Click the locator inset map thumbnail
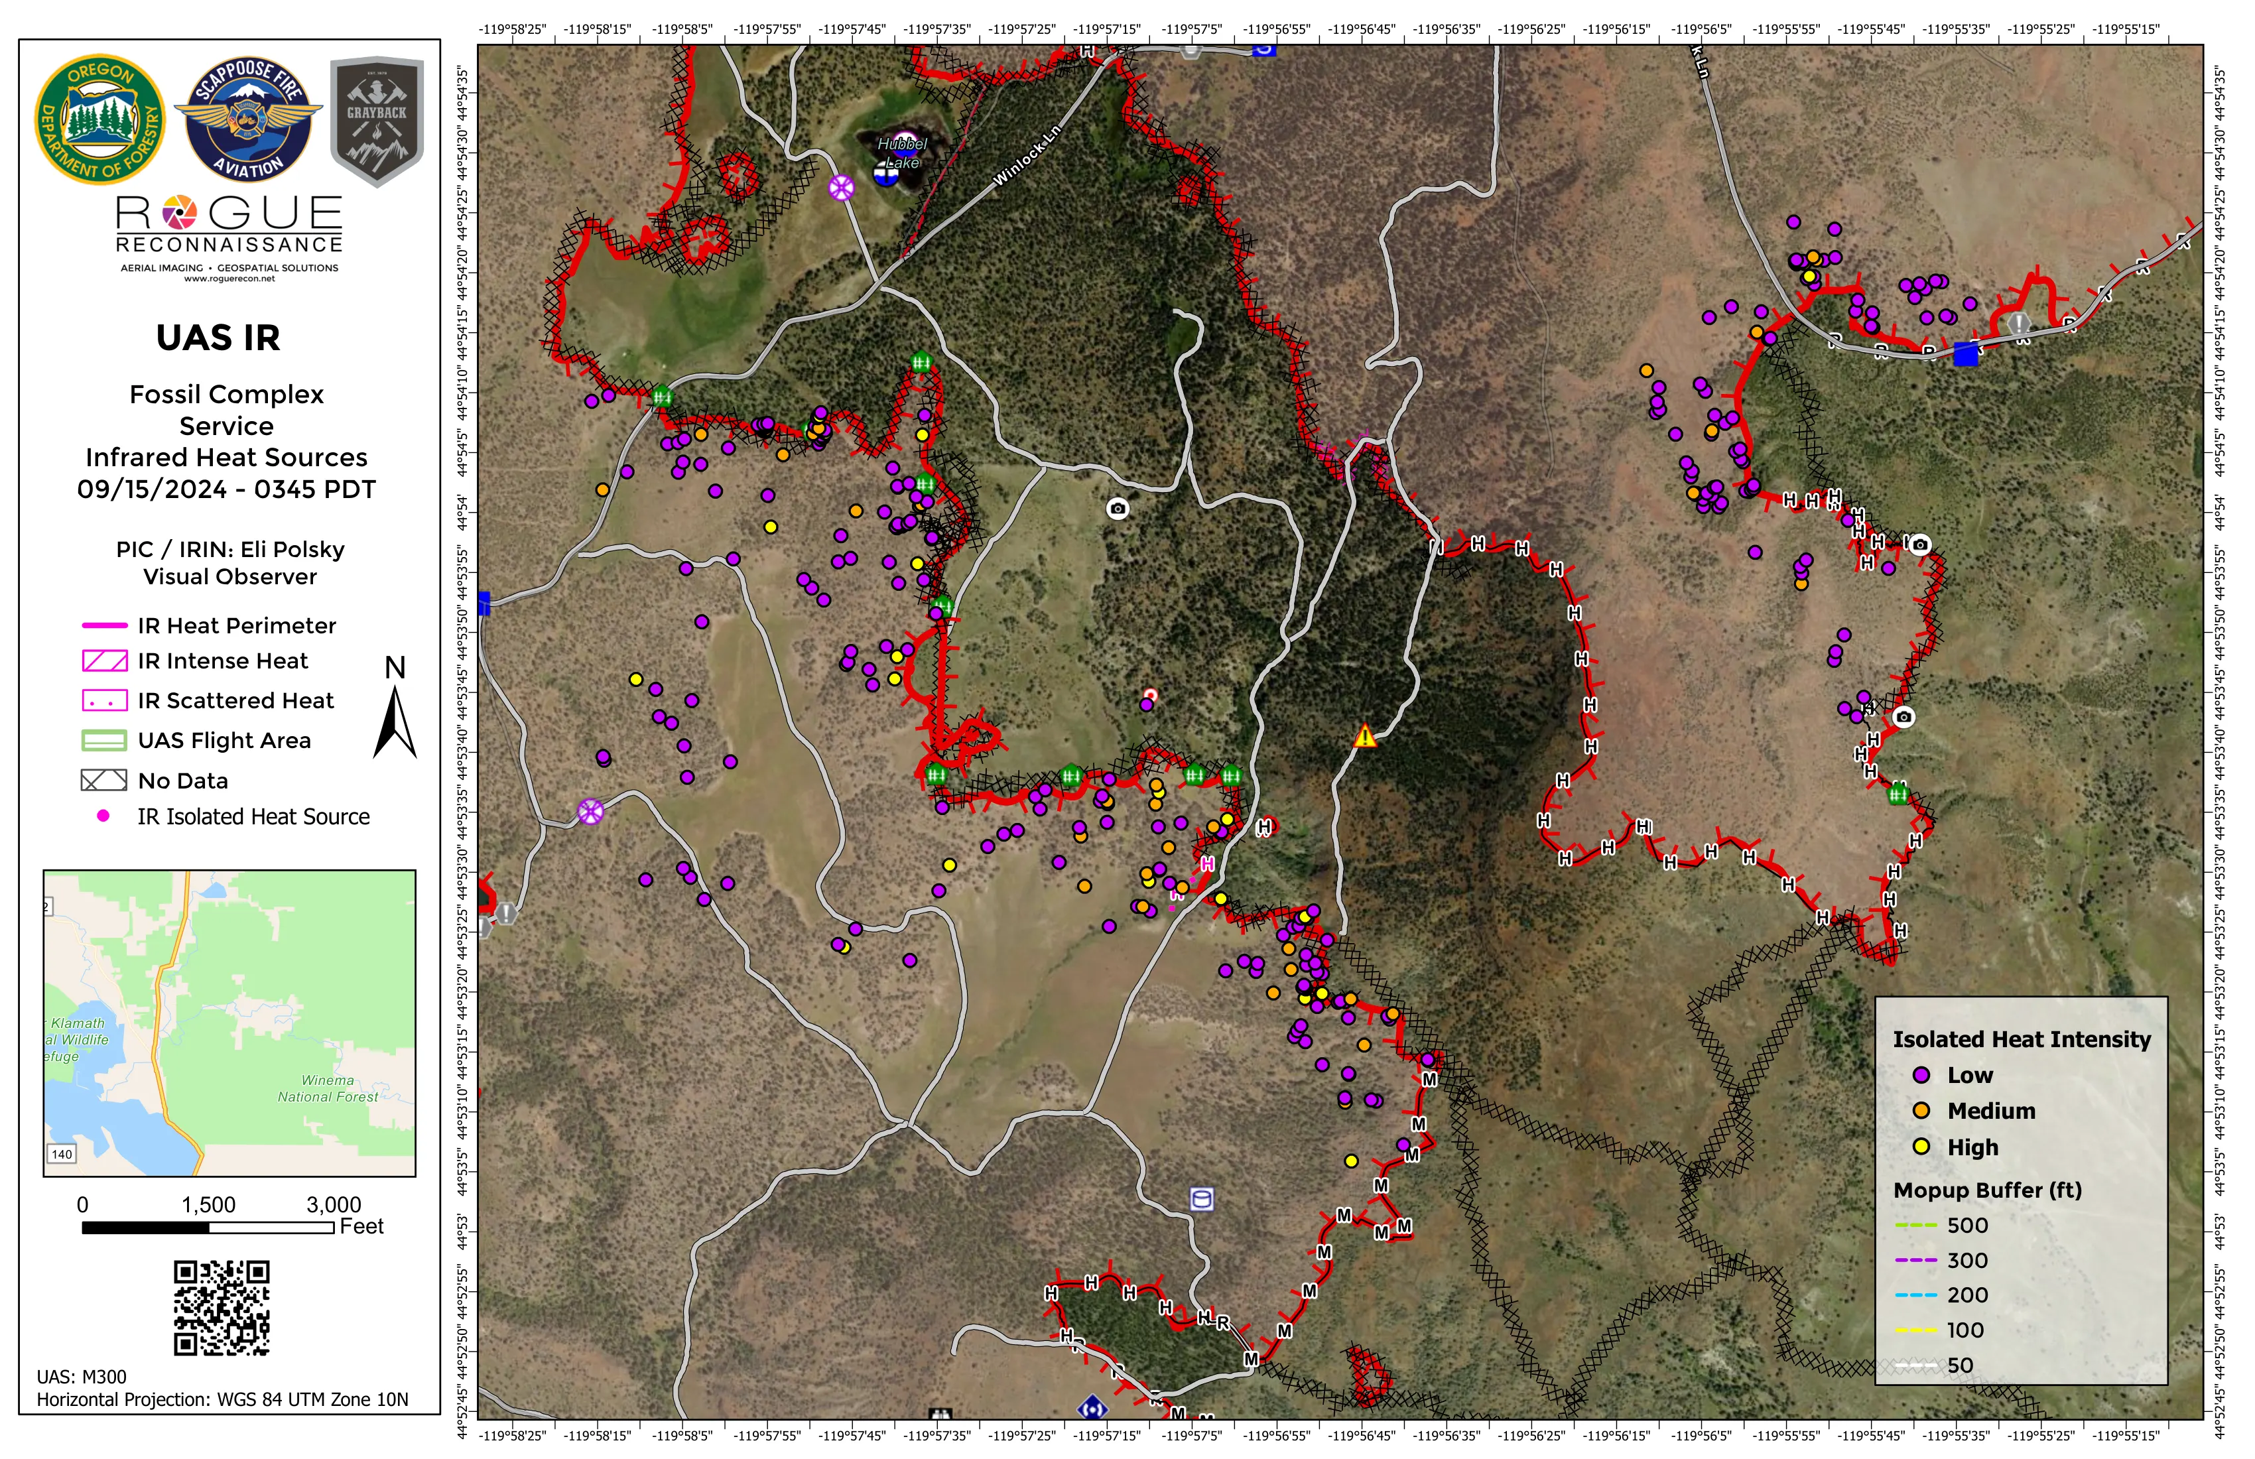The image size is (2255, 1459). click(229, 1023)
